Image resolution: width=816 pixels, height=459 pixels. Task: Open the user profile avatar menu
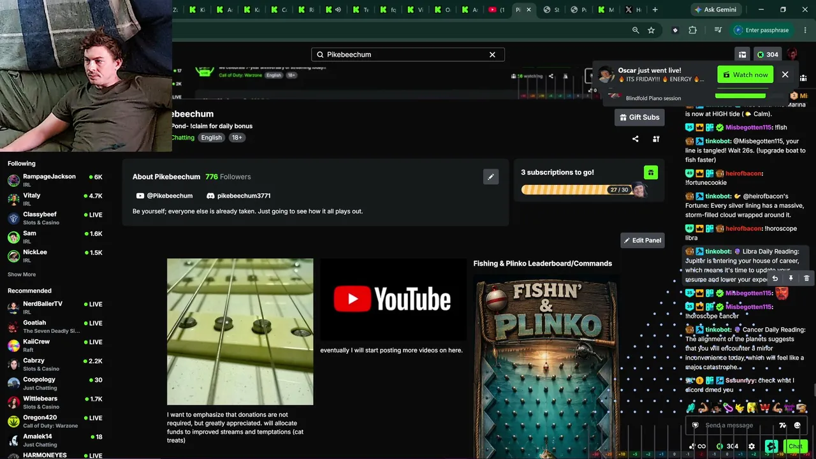792,54
